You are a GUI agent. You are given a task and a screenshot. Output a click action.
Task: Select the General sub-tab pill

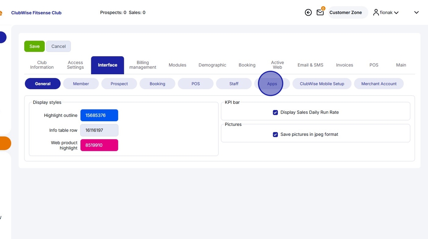pyautogui.click(x=42, y=84)
